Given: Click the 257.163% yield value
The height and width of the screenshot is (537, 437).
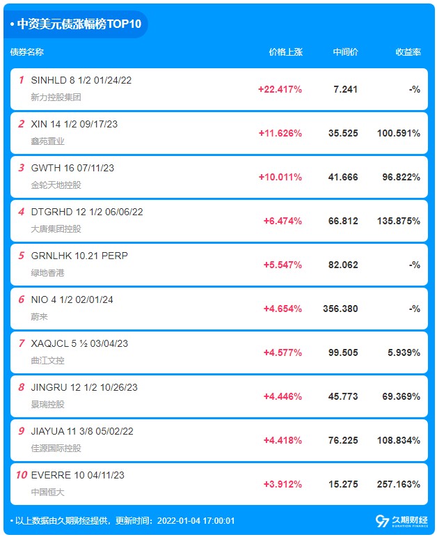Looking at the screenshot, I should [x=398, y=484].
